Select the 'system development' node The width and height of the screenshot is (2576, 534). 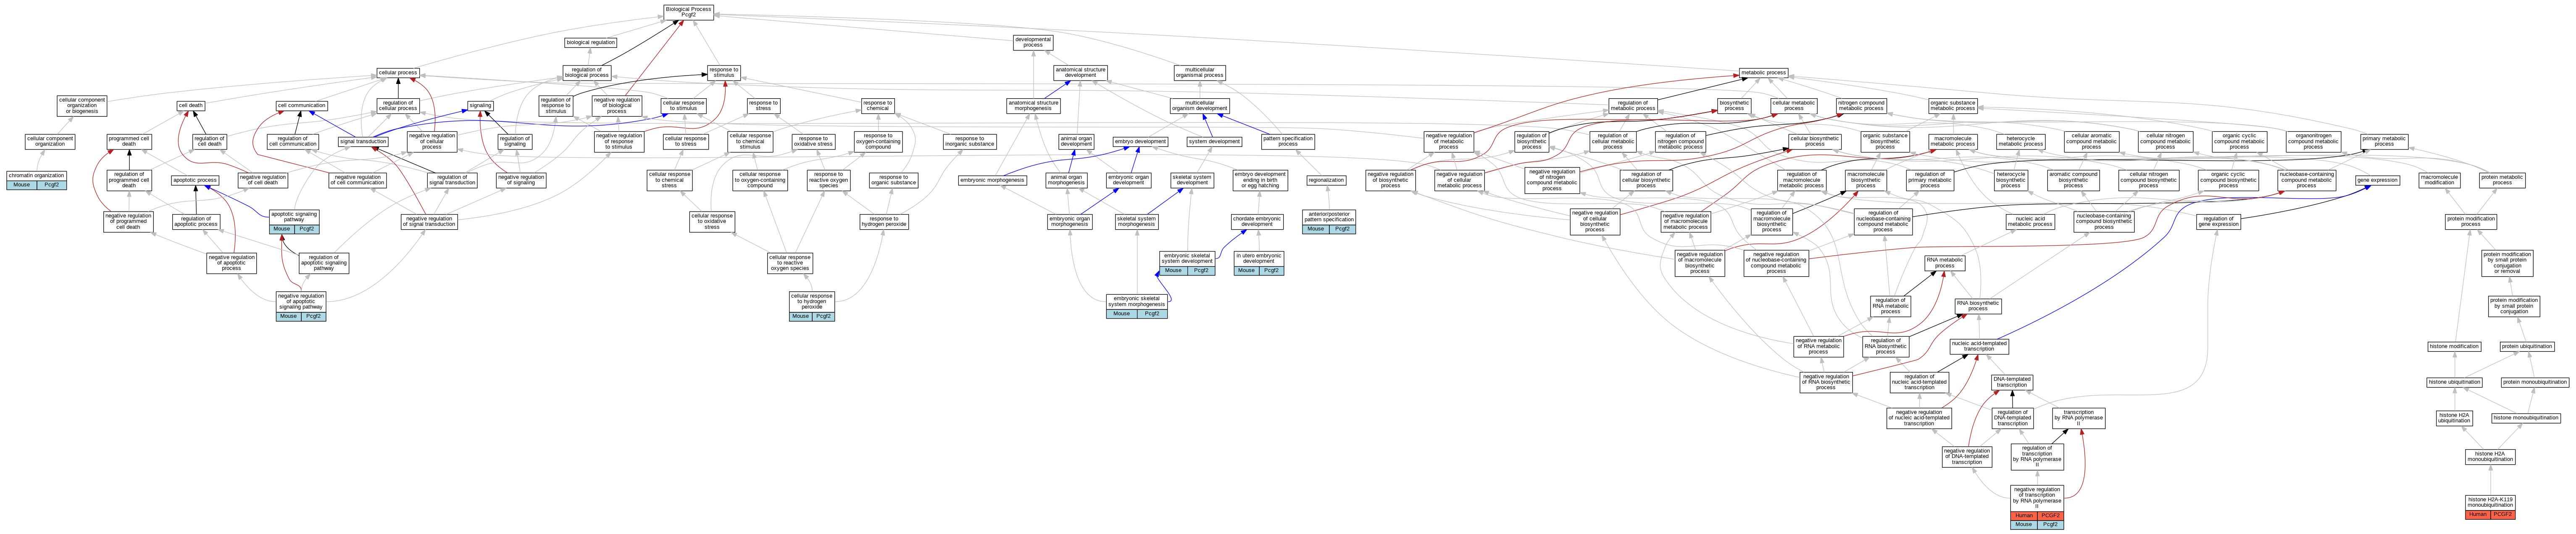click(x=1214, y=141)
